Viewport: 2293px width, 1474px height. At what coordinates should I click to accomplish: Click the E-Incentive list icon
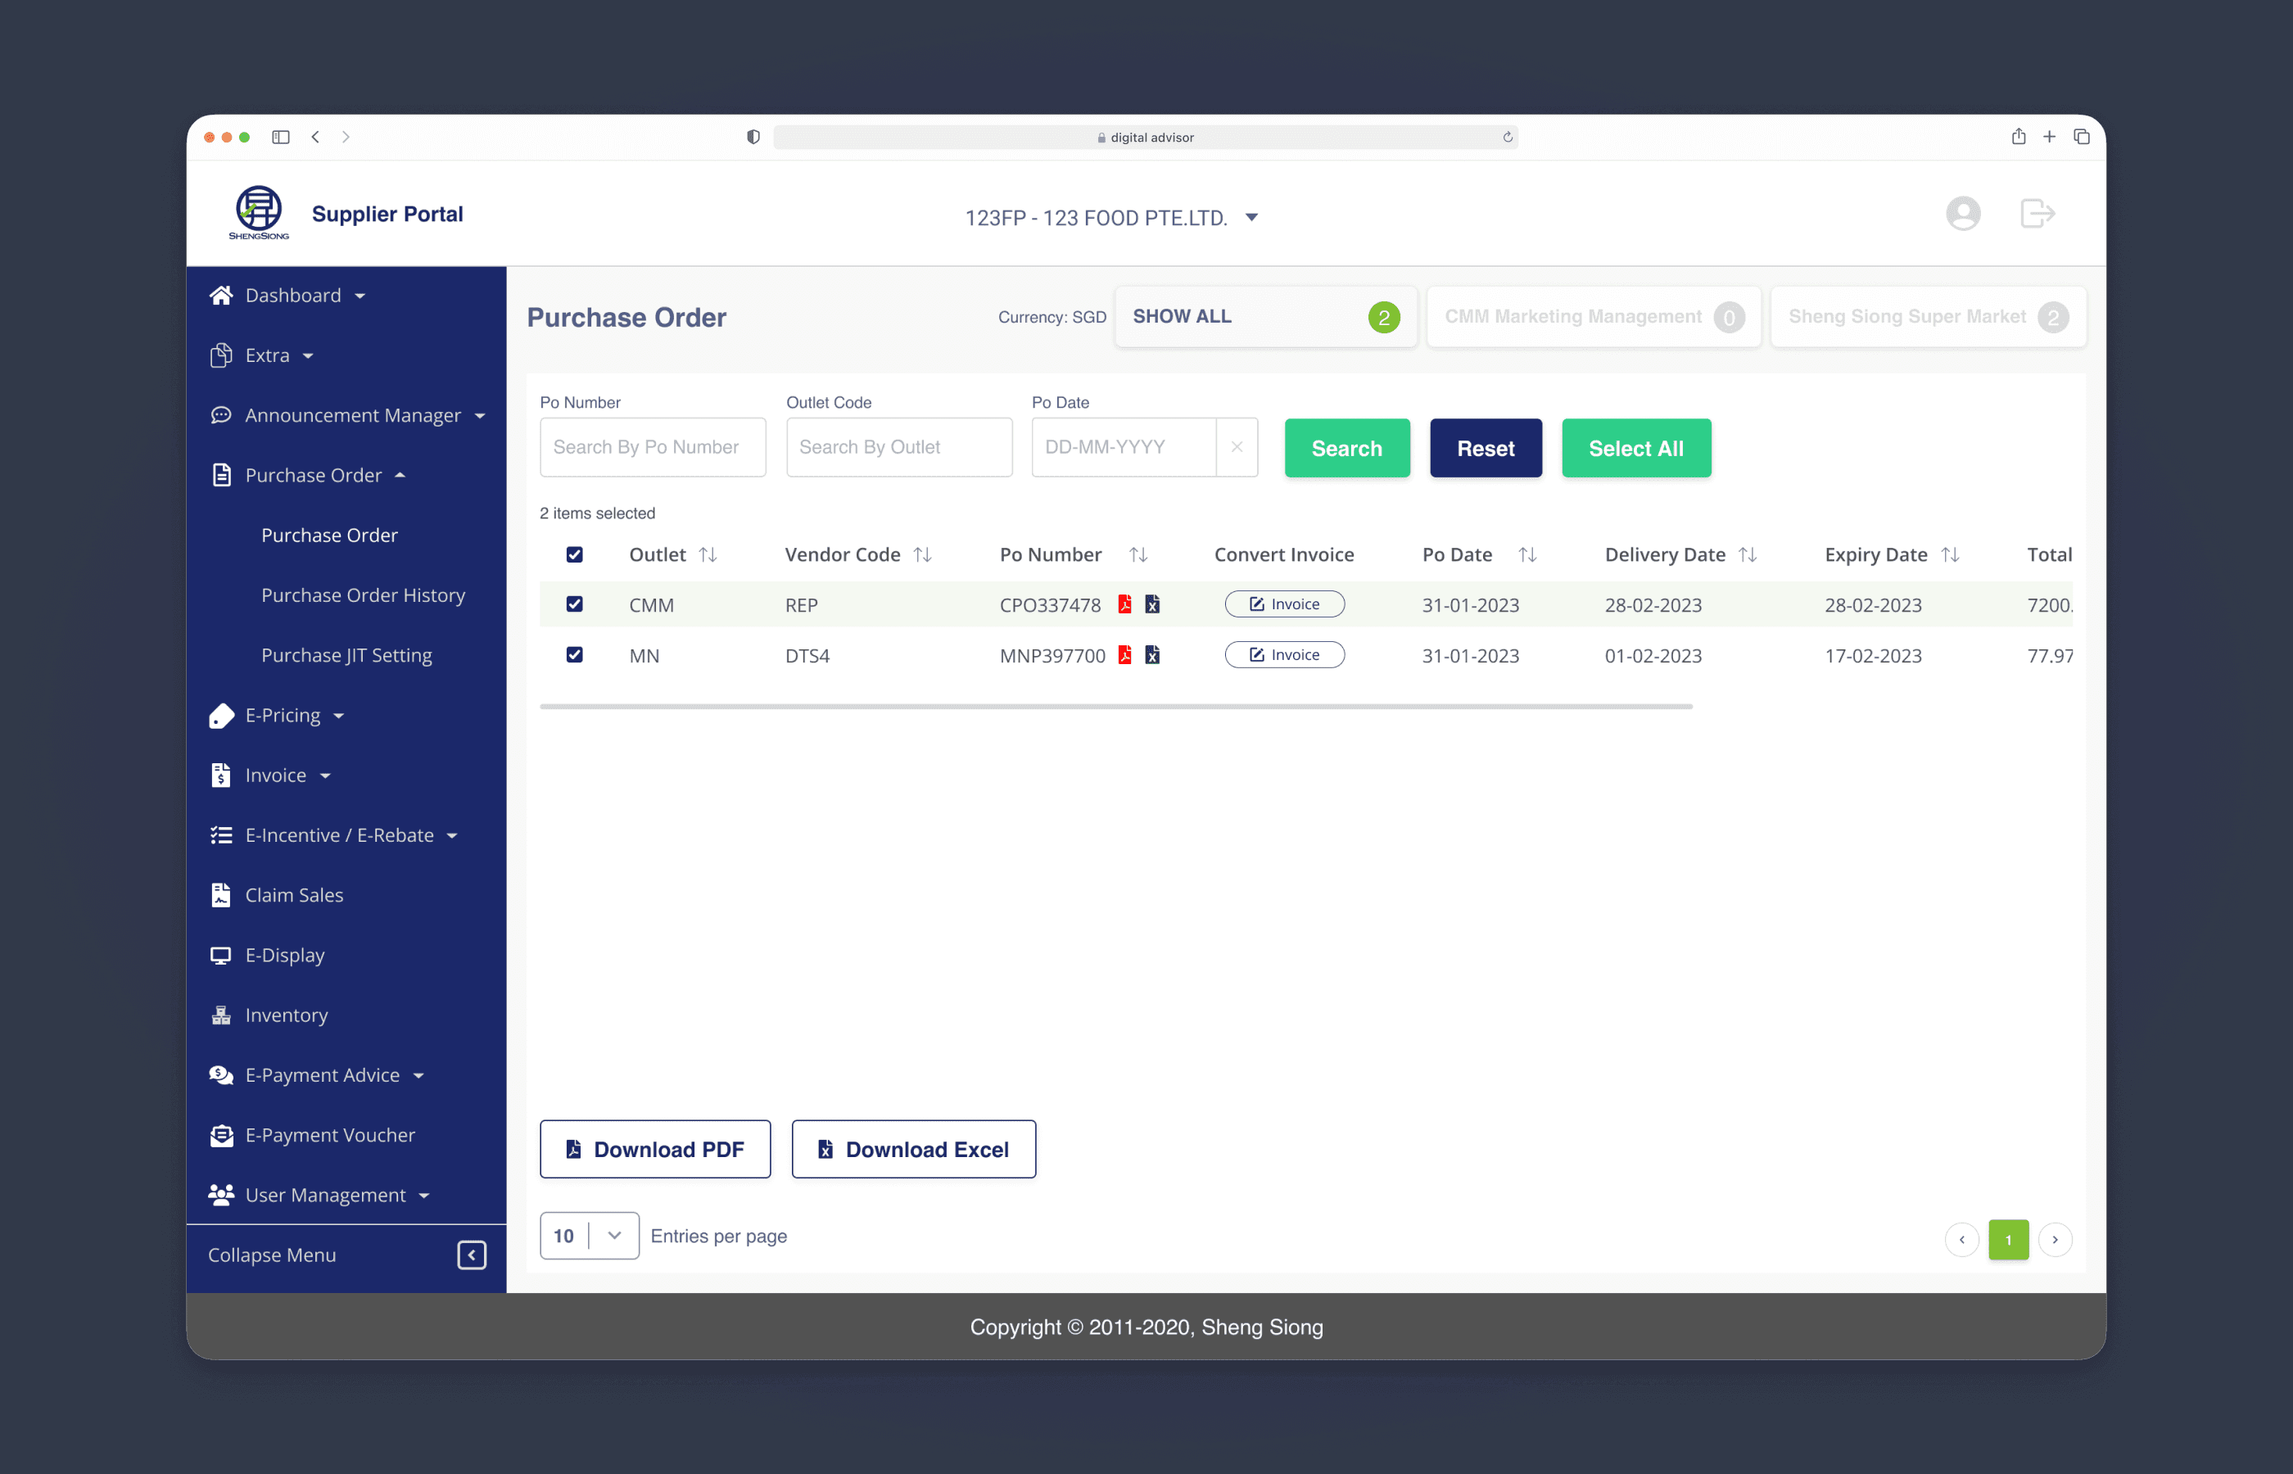coord(221,834)
